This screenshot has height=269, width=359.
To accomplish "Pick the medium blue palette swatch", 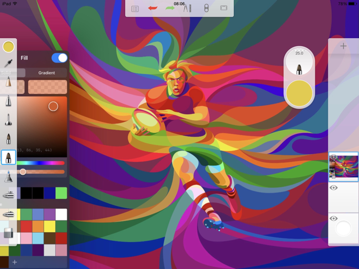I will [x=38, y=215].
